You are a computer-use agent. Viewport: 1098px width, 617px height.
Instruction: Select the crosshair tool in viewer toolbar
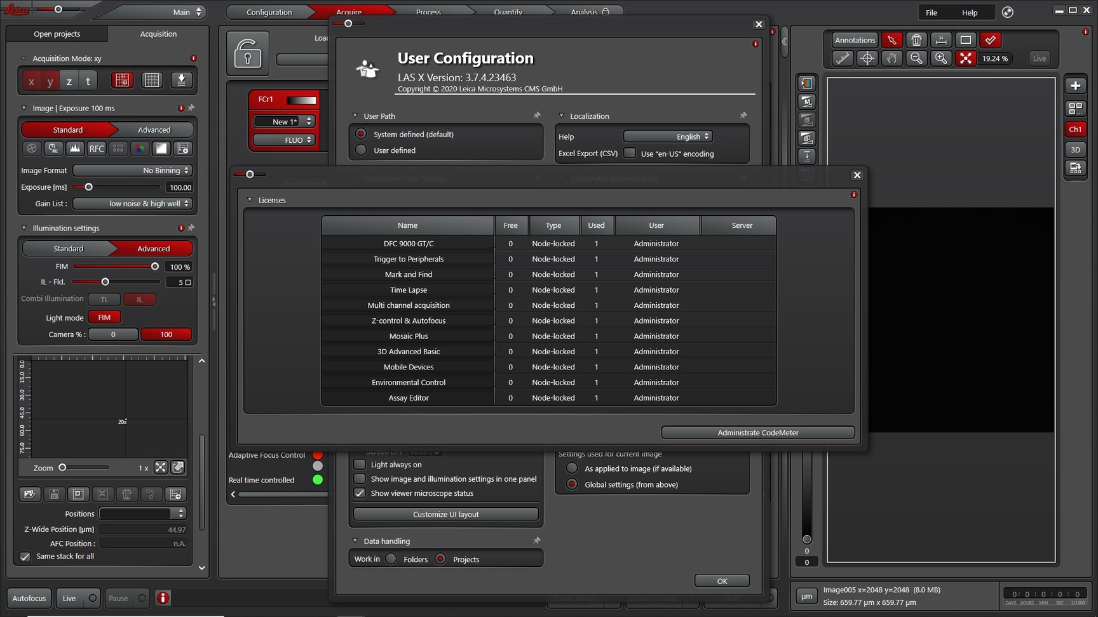(867, 58)
